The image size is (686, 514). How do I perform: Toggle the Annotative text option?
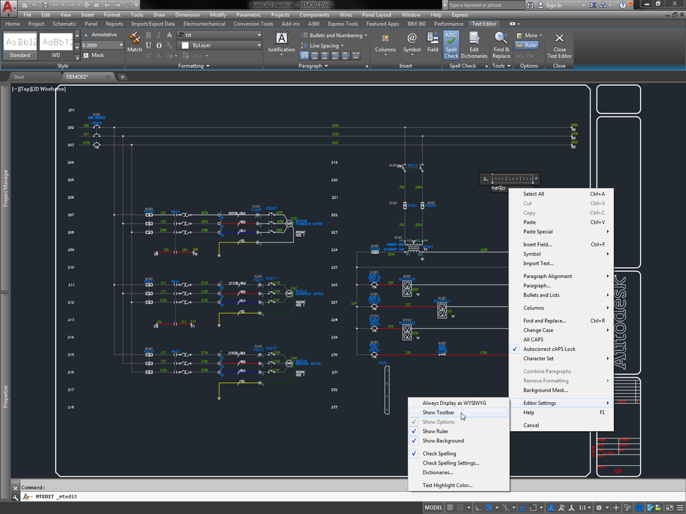(100, 34)
